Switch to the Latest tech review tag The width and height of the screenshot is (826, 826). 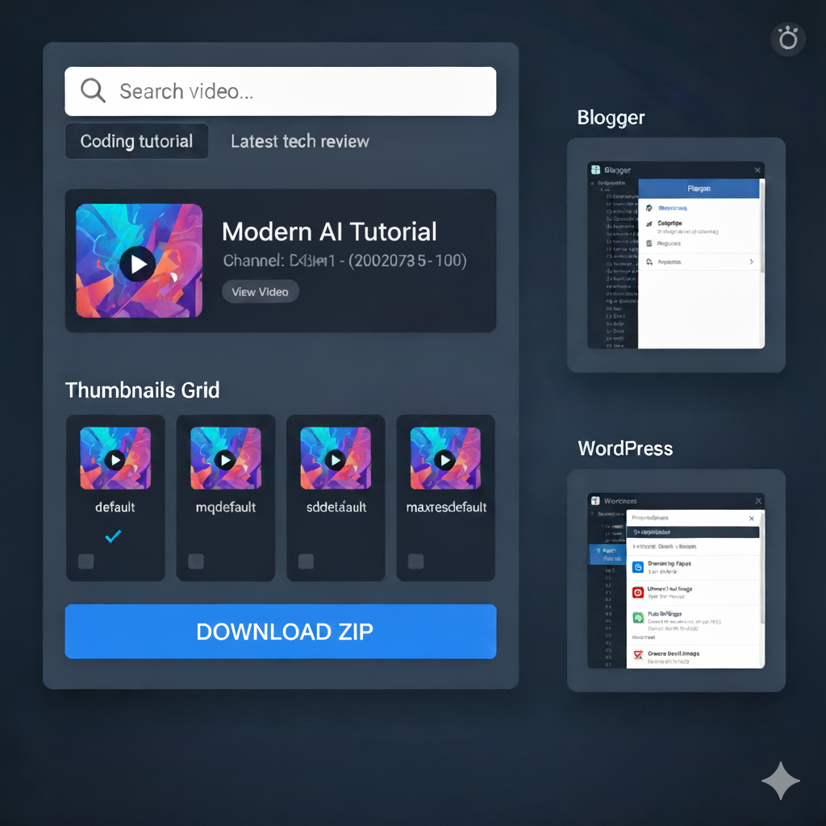pos(299,140)
